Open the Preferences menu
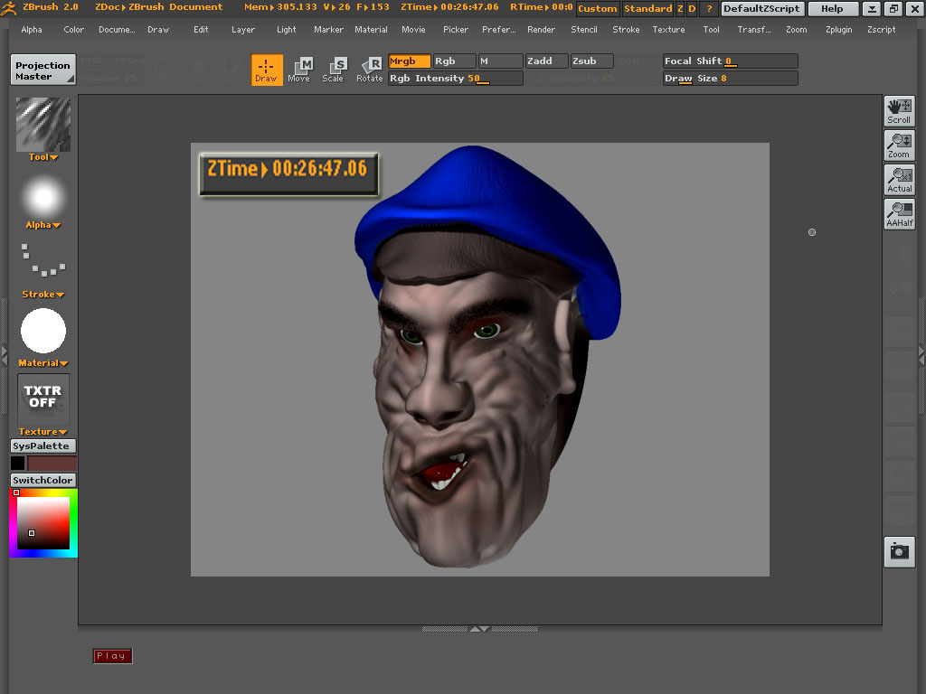The image size is (926, 694). coord(498,30)
